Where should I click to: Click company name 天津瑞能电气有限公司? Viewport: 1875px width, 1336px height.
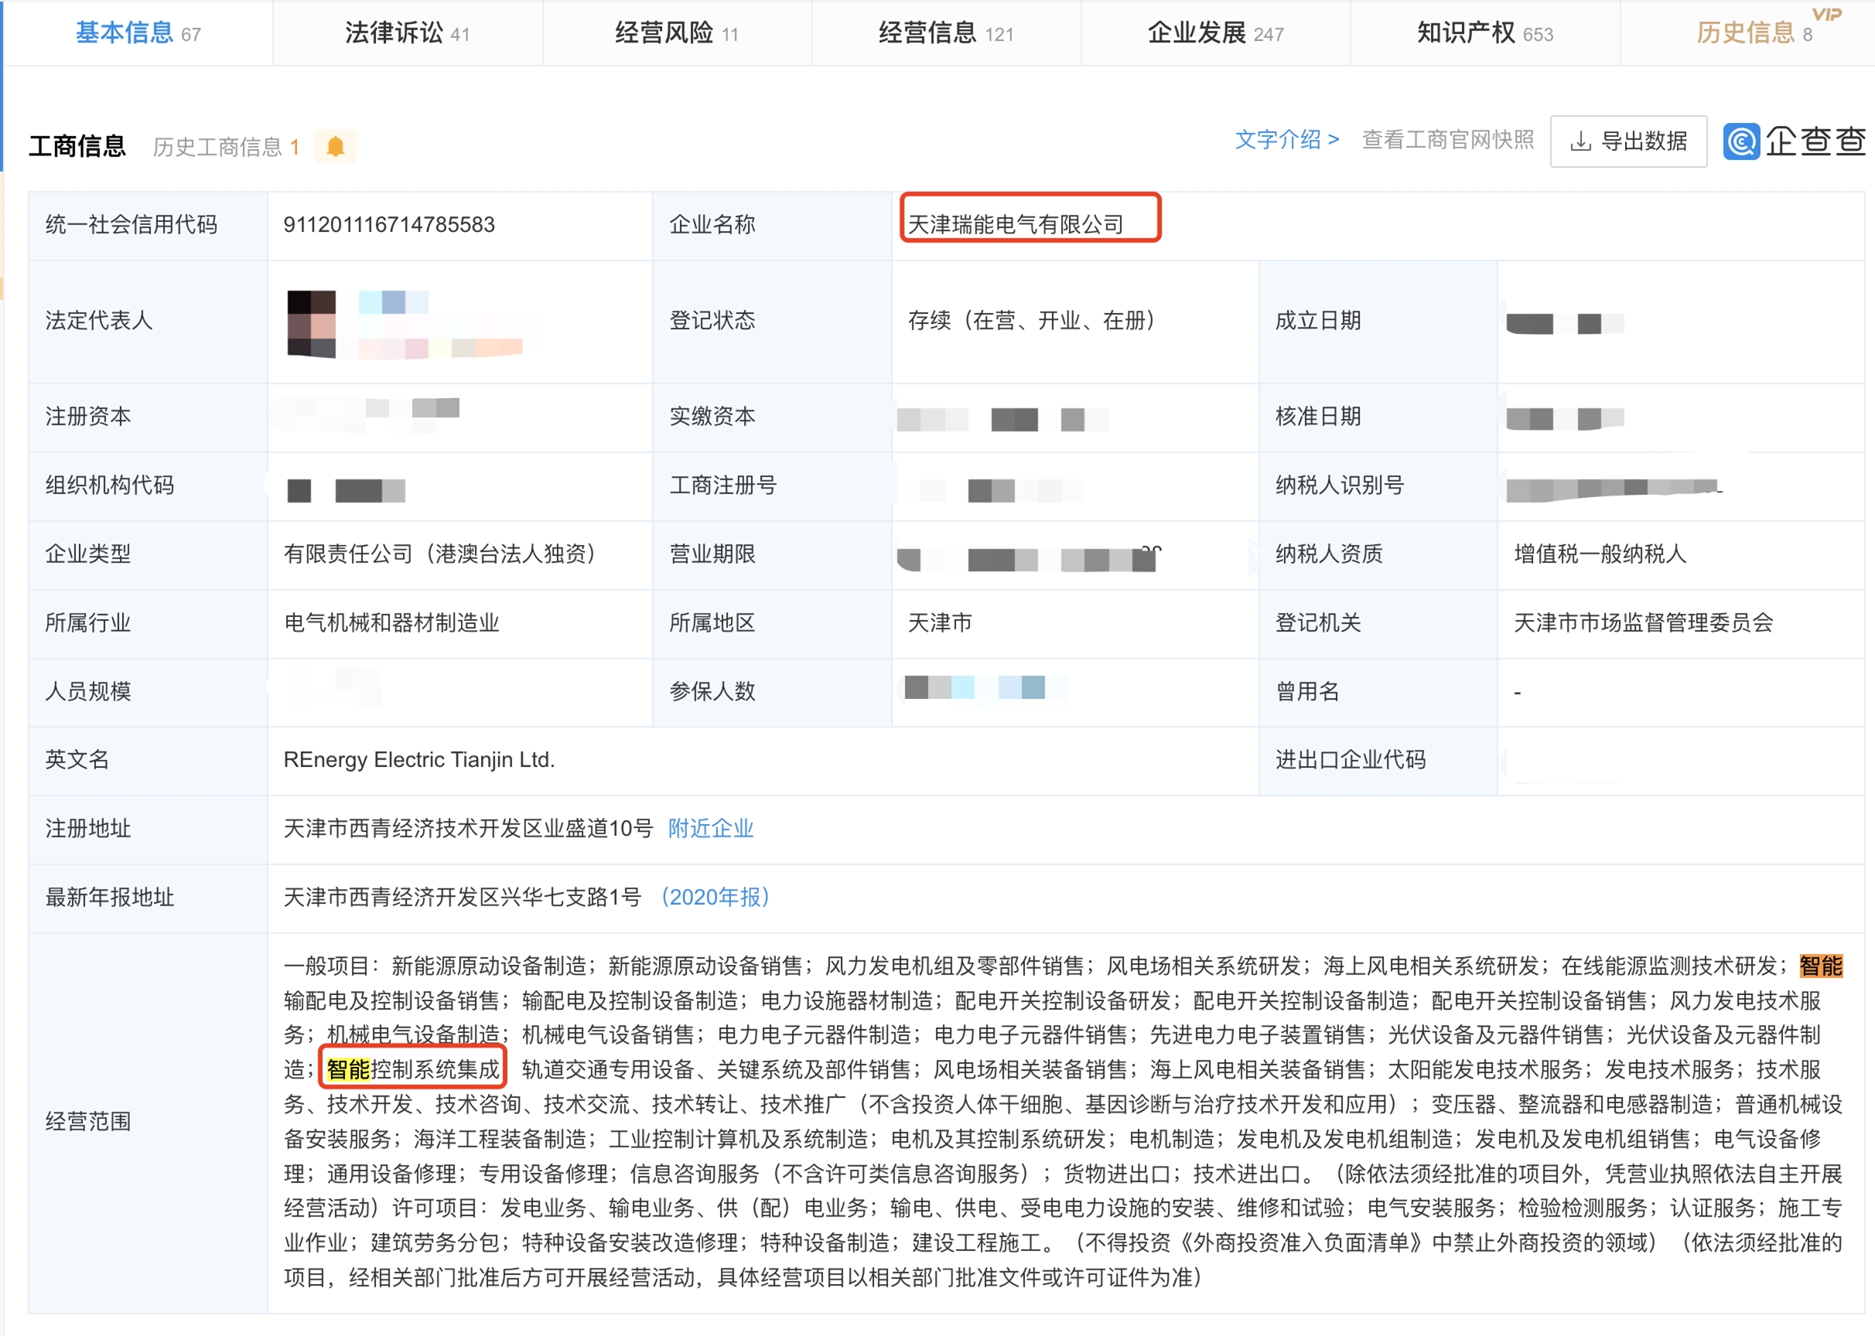click(1015, 224)
